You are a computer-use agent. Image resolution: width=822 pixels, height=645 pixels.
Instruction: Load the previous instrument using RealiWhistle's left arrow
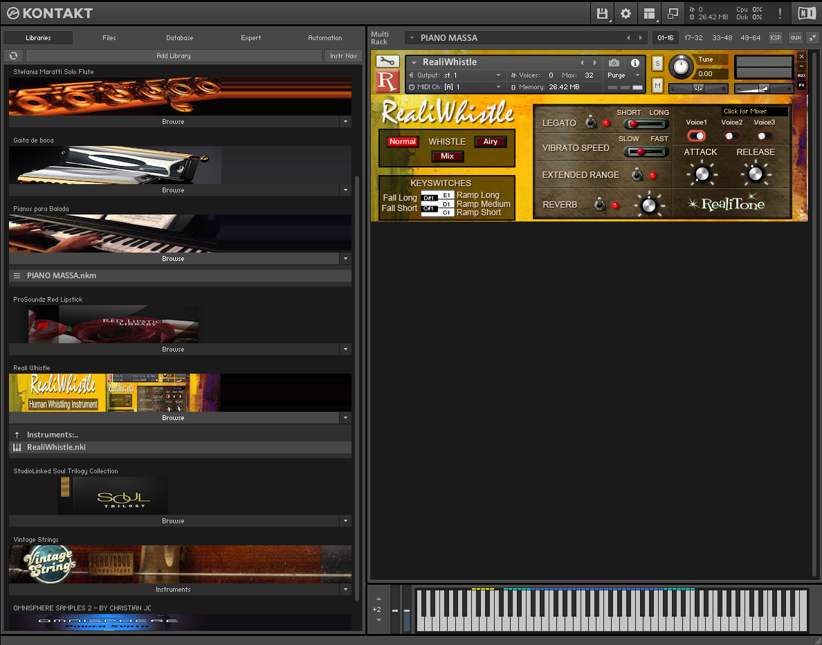coord(582,63)
